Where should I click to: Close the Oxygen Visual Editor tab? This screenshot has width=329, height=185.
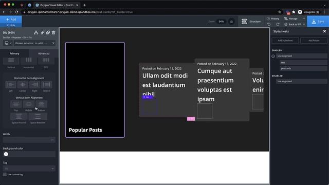click(x=77, y=5)
